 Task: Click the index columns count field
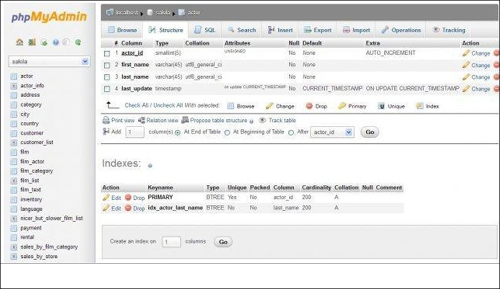(171, 242)
